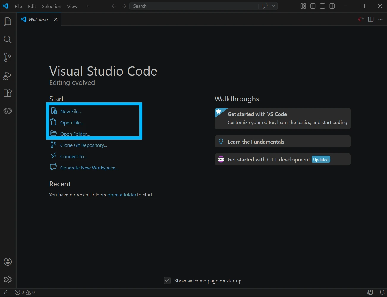The image size is (387, 297).
Task: Click the Clone Git Repository... link
Action: pyautogui.click(x=84, y=145)
